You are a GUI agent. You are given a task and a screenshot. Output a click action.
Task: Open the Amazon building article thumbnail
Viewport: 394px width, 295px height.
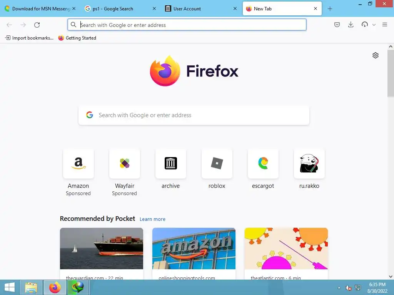click(x=194, y=249)
